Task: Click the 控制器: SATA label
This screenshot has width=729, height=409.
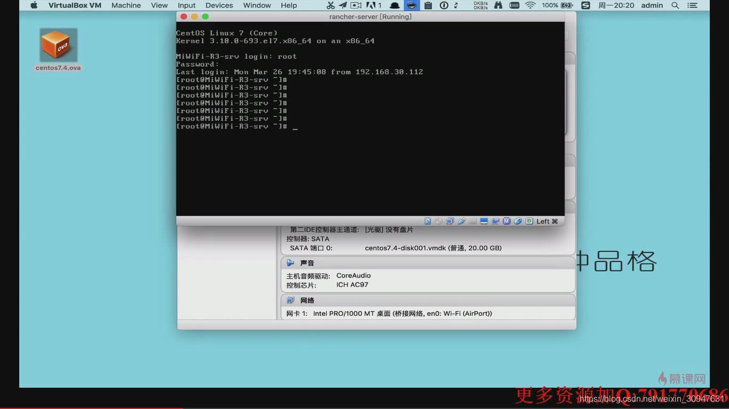Action: pos(308,239)
